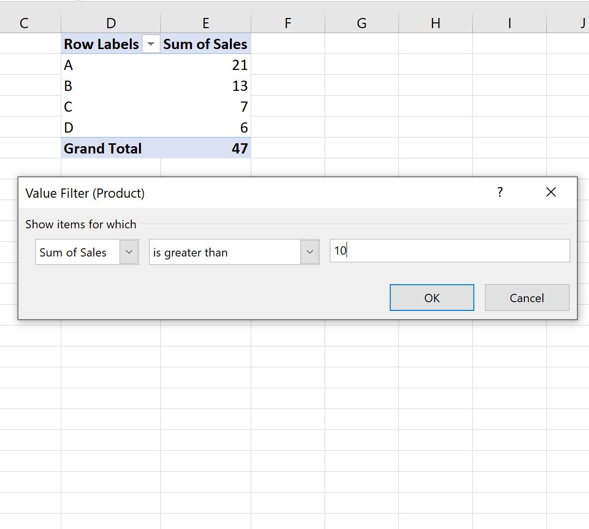Expand the Sum of Sales combo box

point(129,252)
